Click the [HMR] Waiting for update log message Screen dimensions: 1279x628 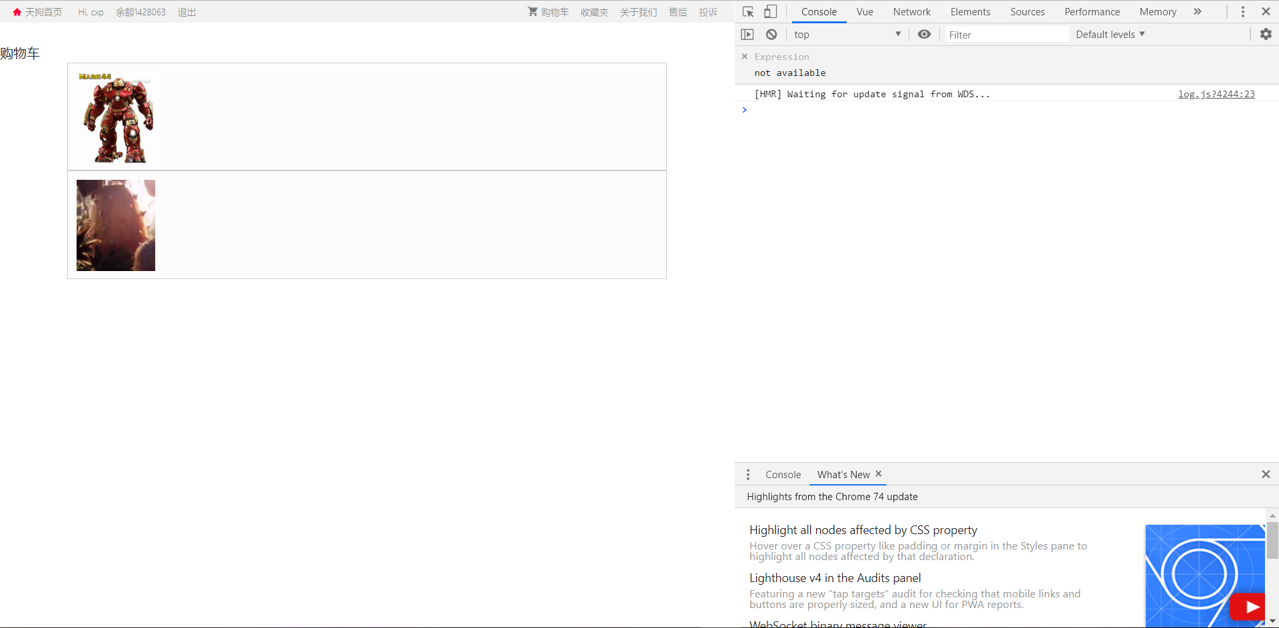coord(872,94)
